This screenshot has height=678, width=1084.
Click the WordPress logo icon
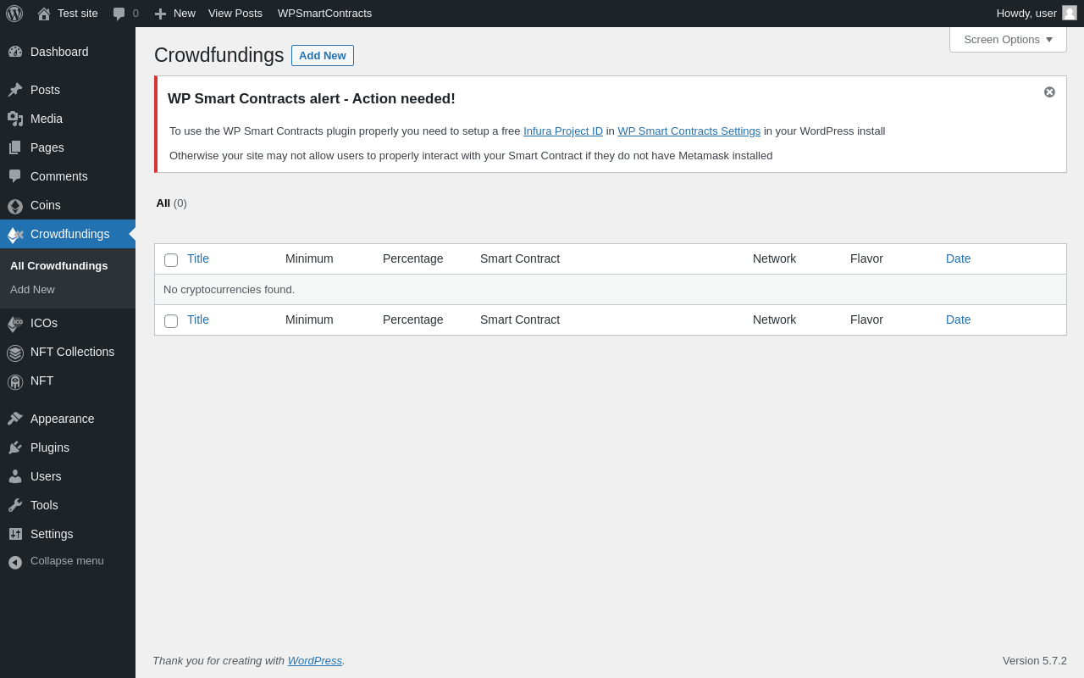14,14
